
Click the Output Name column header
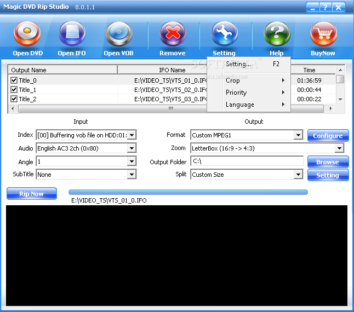[63, 70]
